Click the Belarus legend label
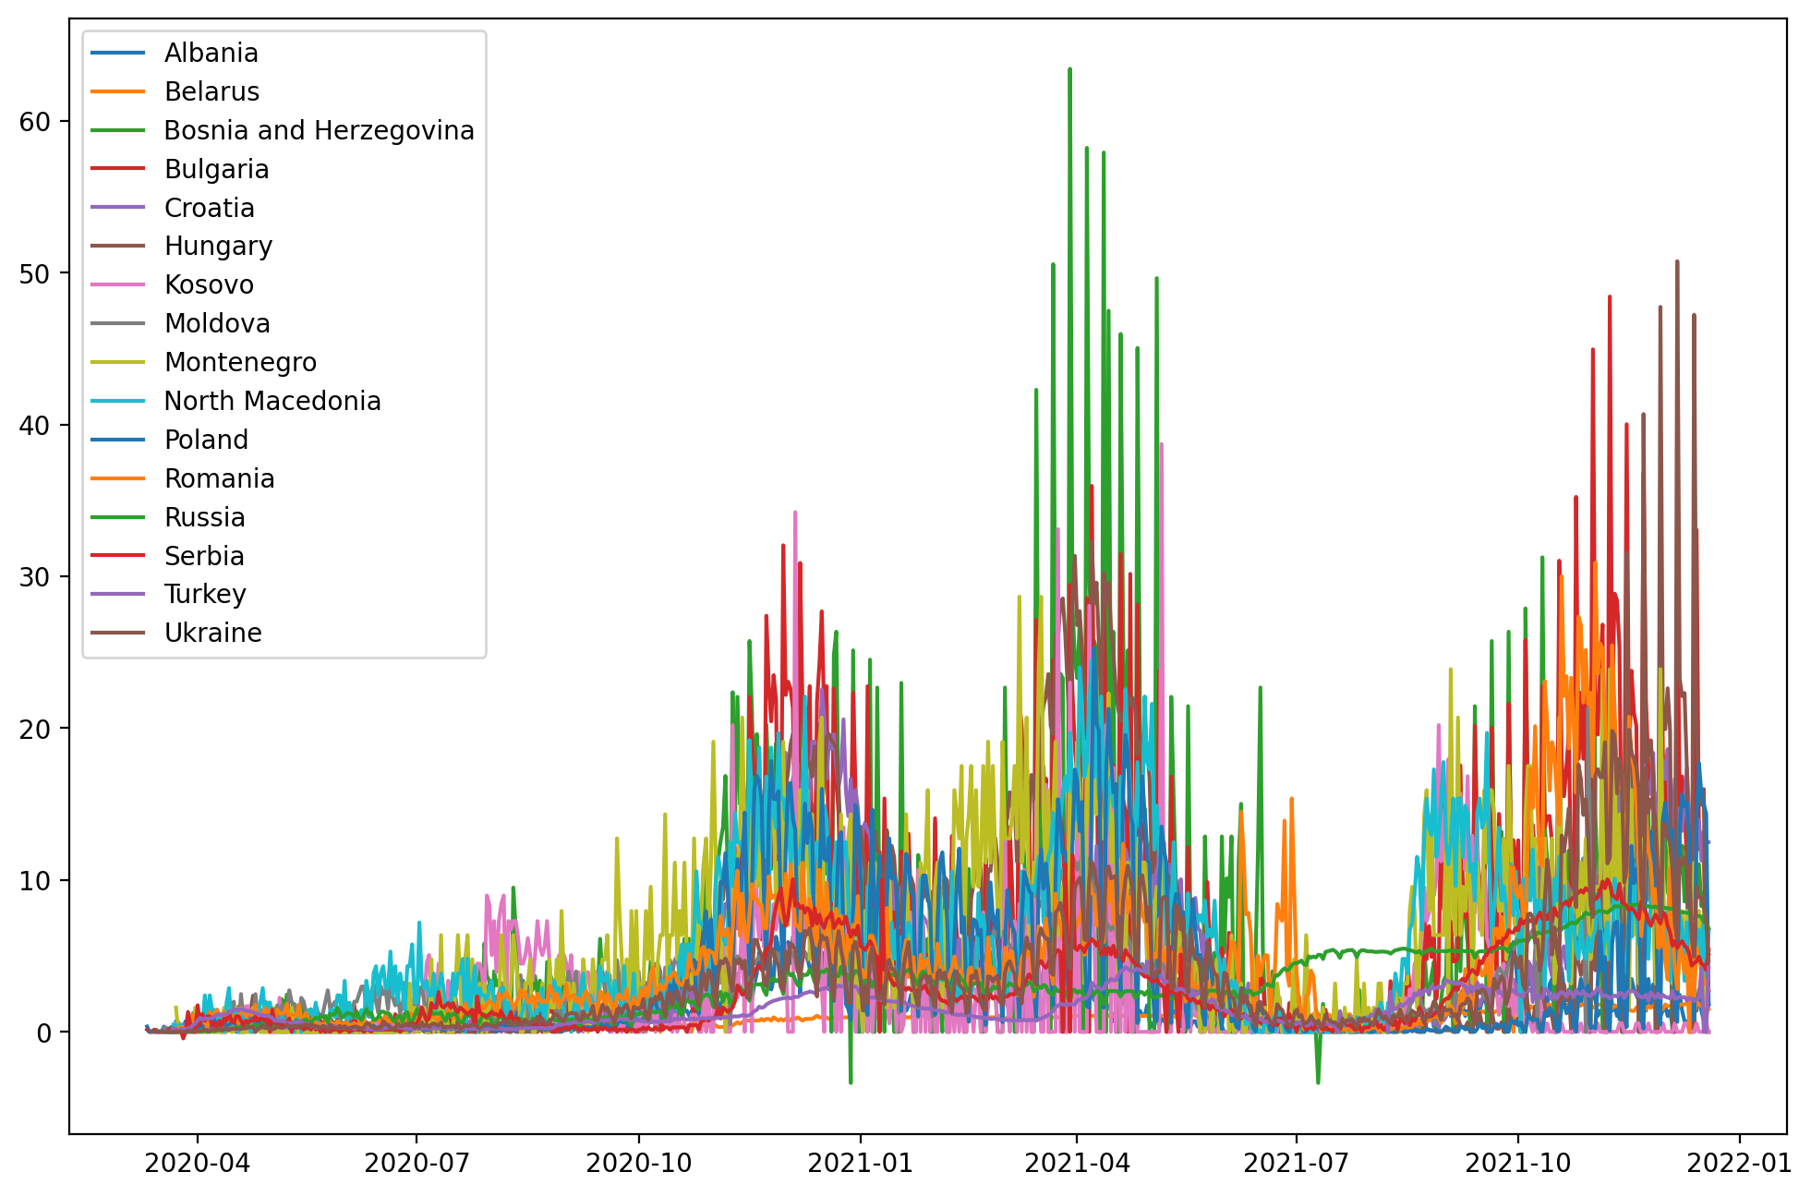The width and height of the screenshot is (1811, 1196). click(212, 92)
